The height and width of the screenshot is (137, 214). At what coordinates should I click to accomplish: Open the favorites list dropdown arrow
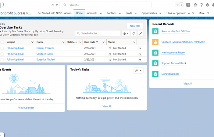181,5
